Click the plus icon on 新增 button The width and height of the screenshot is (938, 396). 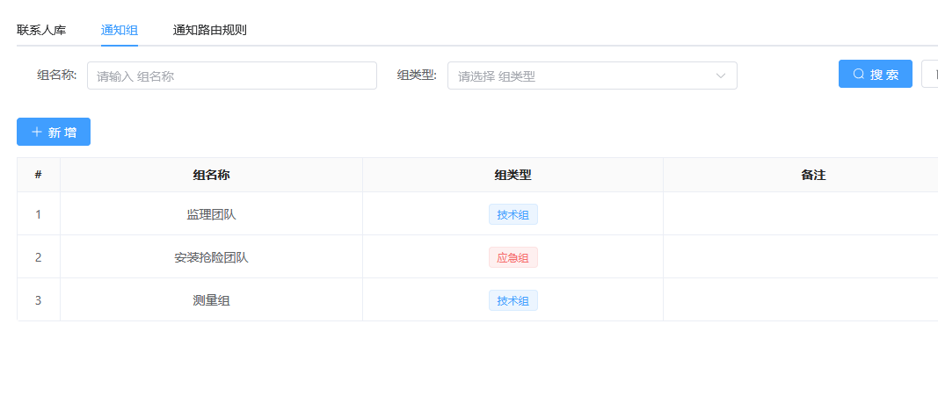click(x=37, y=132)
